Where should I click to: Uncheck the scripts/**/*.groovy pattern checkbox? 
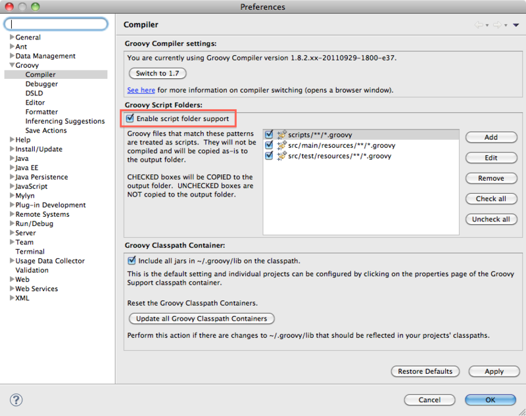[269, 135]
